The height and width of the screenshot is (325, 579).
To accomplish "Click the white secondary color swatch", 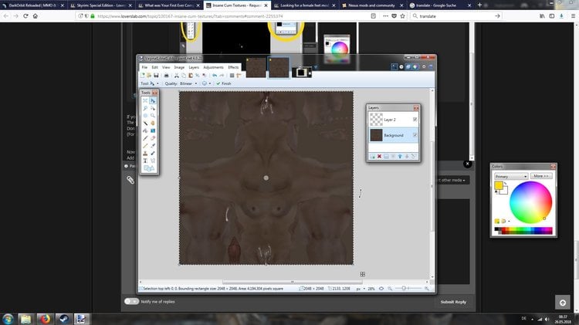I will 505,191.
